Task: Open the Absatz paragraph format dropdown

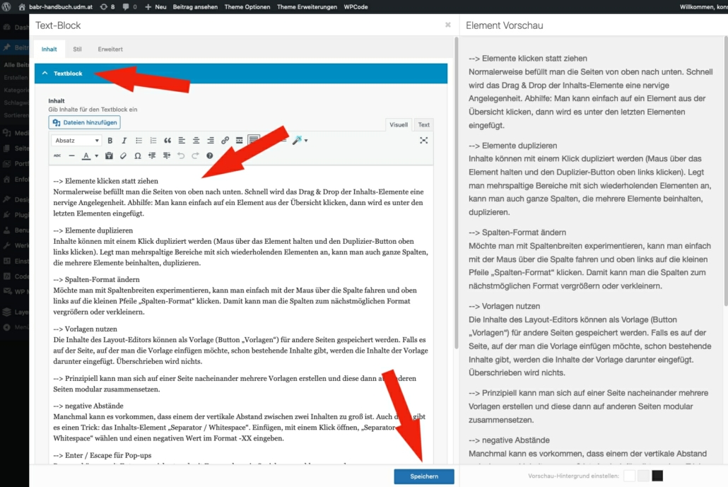Action: click(77, 141)
